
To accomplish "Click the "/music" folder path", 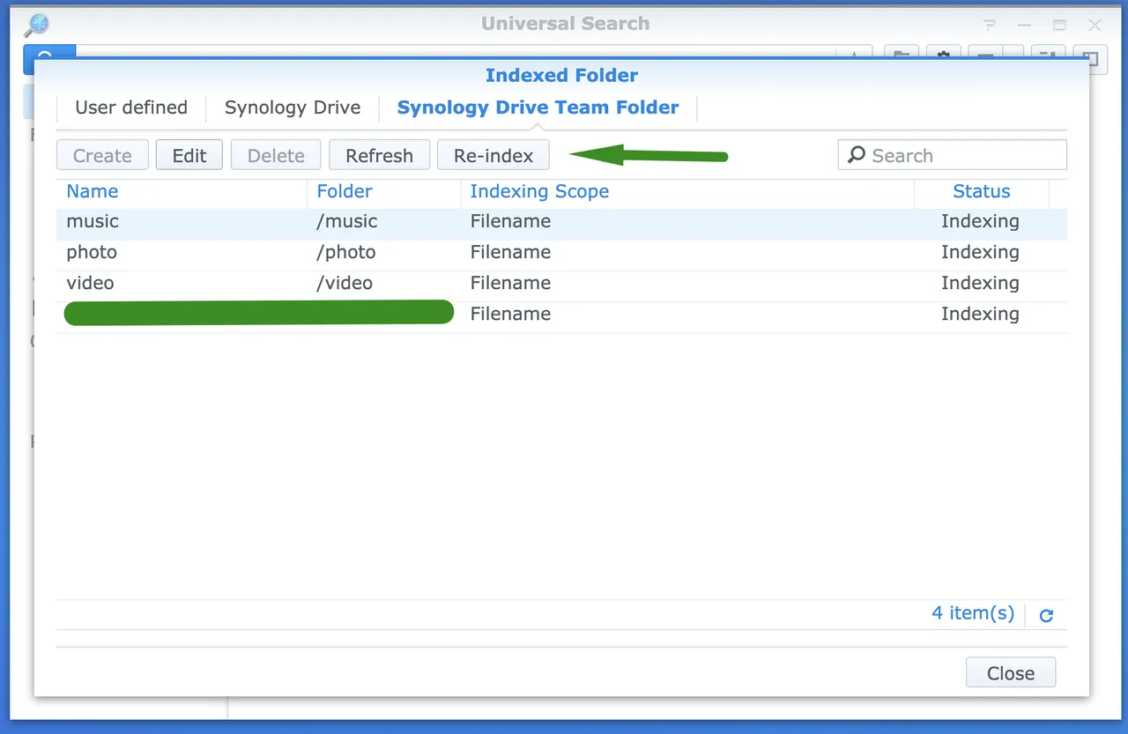I will 347,221.
